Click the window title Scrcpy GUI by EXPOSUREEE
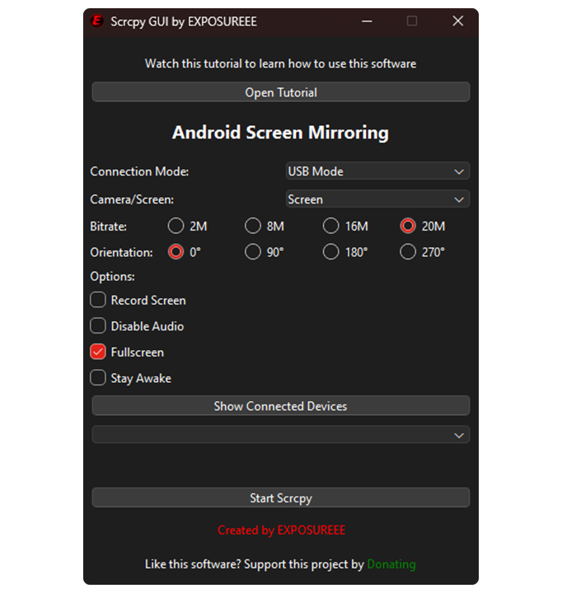562x593 pixels. [x=184, y=21]
